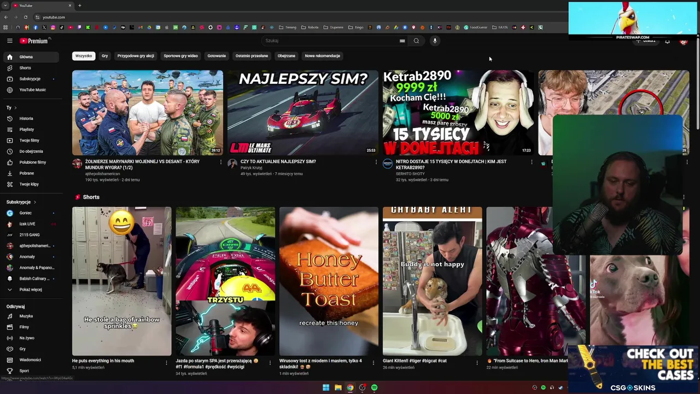Open File Explorer from taskbar

(338, 387)
